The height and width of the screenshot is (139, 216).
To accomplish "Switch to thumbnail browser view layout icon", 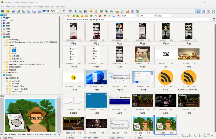I will point(198,11).
